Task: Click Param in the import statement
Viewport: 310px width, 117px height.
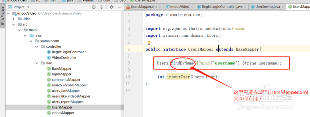Action: (x=238, y=28)
